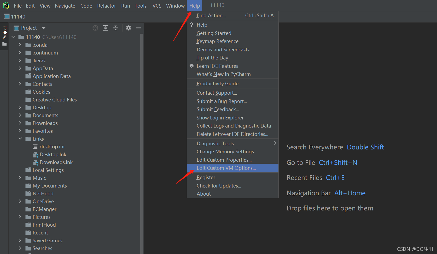Open the Tools menu

click(x=141, y=6)
